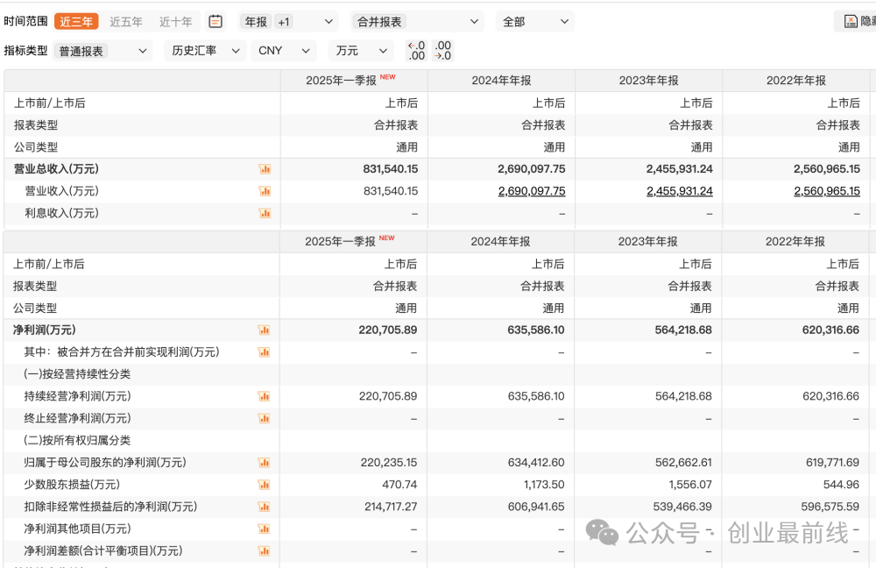Image resolution: width=876 pixels, height=568 pixels.
Task: Open chart icon for 净利润 row
Action: [x=264, y=330]
